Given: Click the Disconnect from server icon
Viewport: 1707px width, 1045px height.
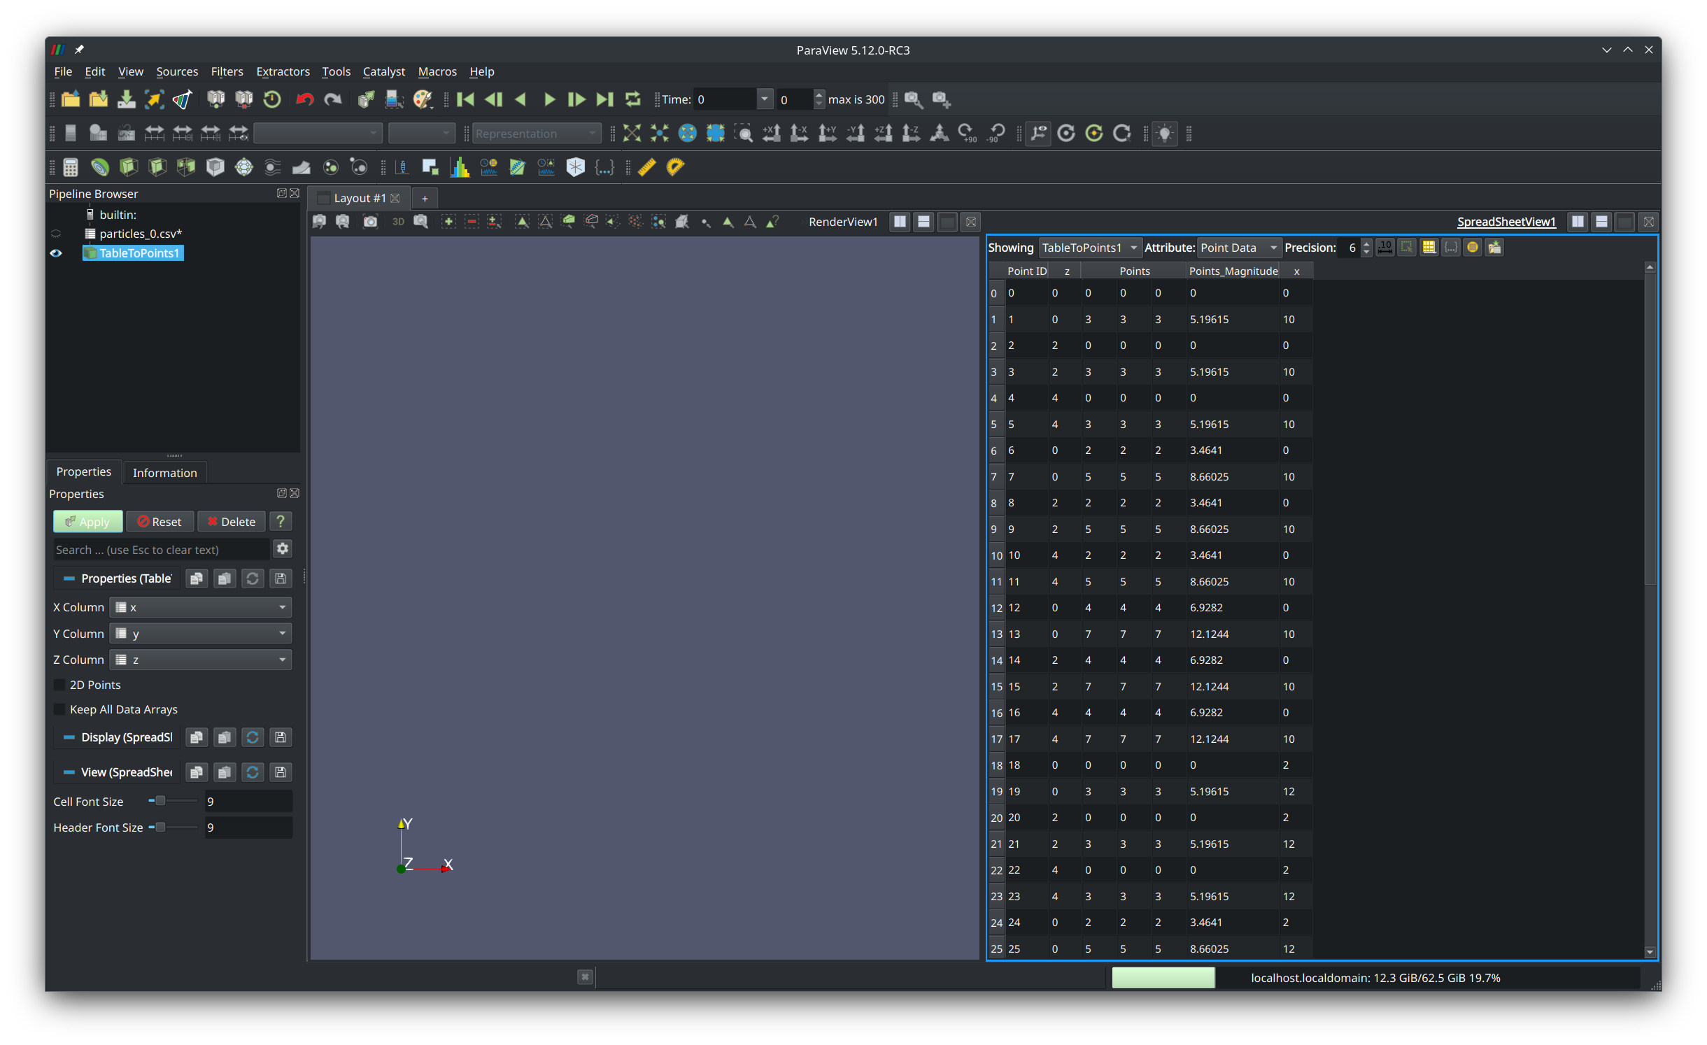Looking at the screenshot, I should coord(243,99).
